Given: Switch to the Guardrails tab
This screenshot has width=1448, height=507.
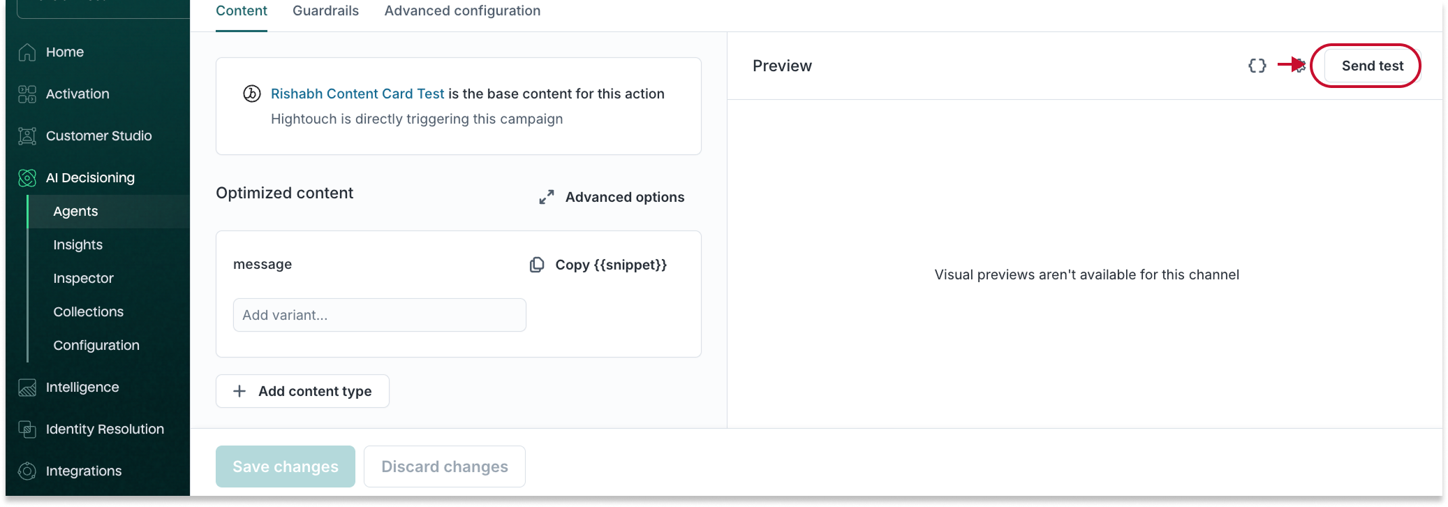Looking at the screenshot, I should pos(325,11).
